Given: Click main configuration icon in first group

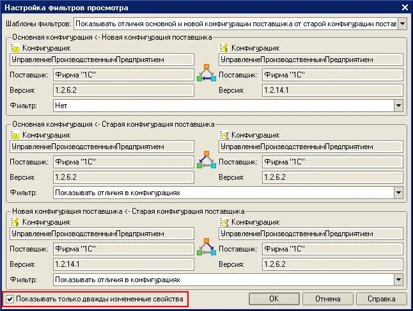Looking at the screenshot, I should (x=15, y=48).
